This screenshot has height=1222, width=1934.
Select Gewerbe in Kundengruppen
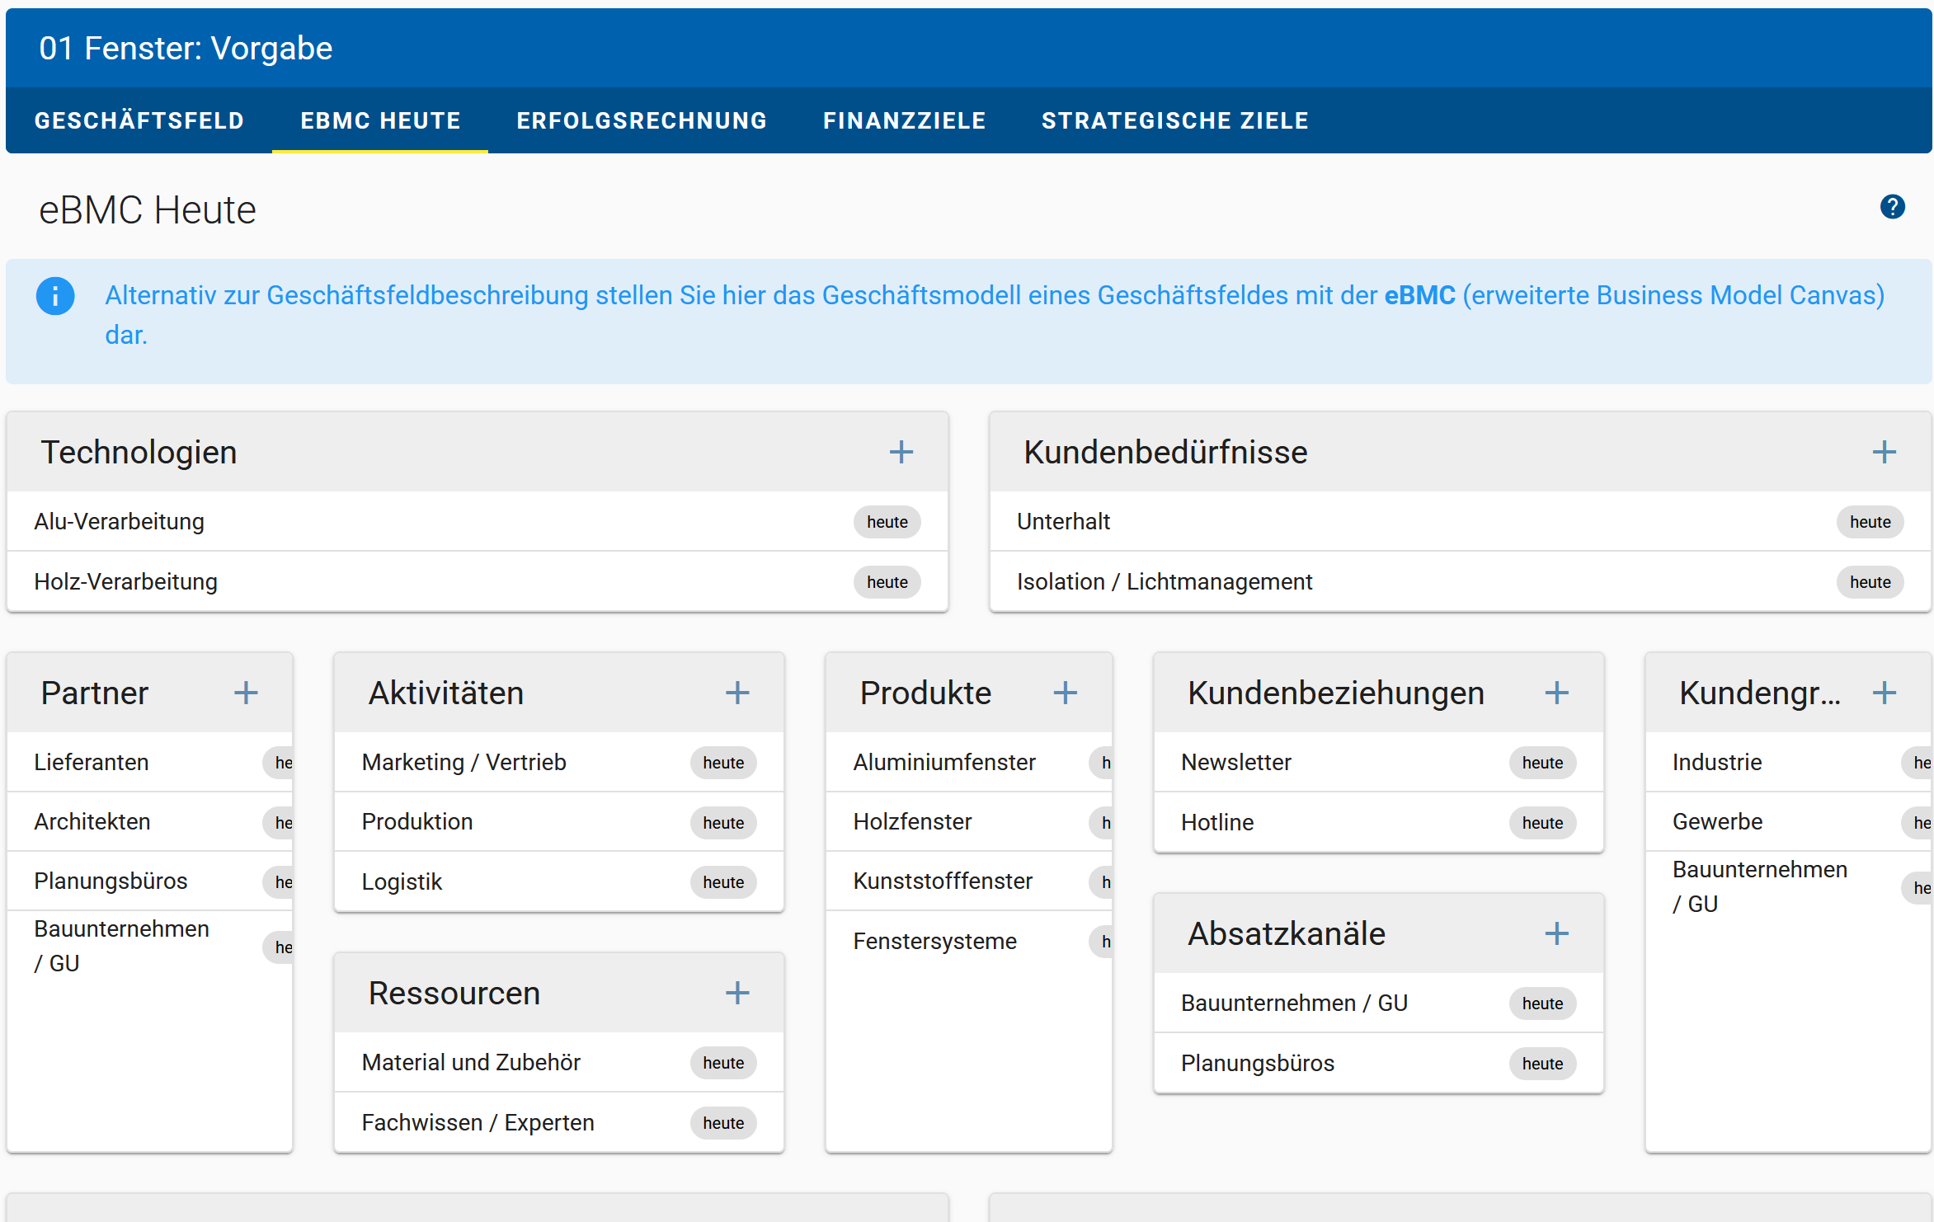point(1788,822)
